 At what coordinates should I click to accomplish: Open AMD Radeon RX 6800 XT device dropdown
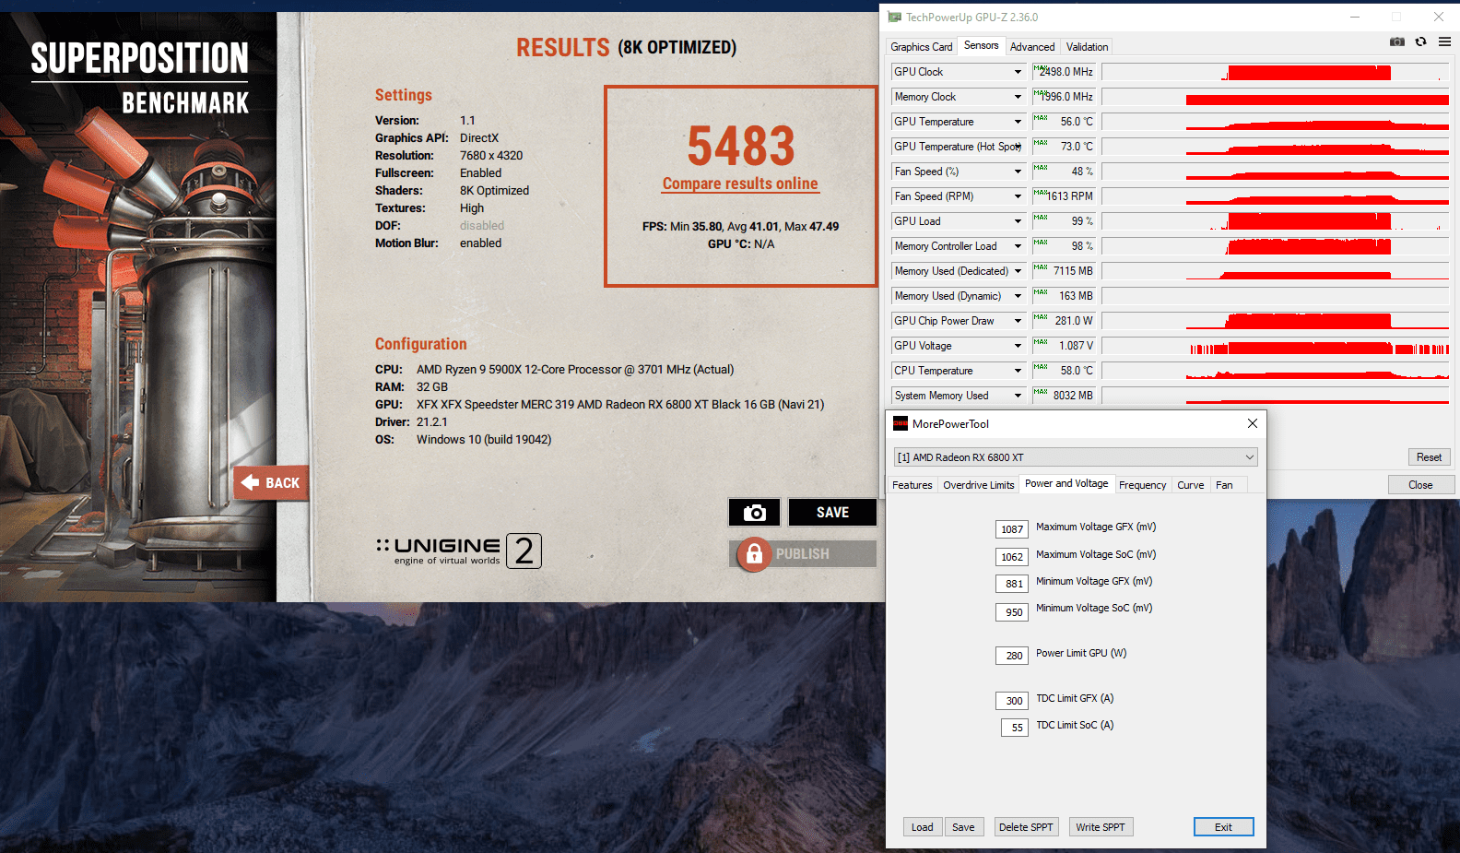(1076, 457)
